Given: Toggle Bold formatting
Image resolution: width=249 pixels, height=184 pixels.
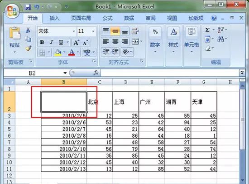Looking at the screenshot, I should [42, 42].
